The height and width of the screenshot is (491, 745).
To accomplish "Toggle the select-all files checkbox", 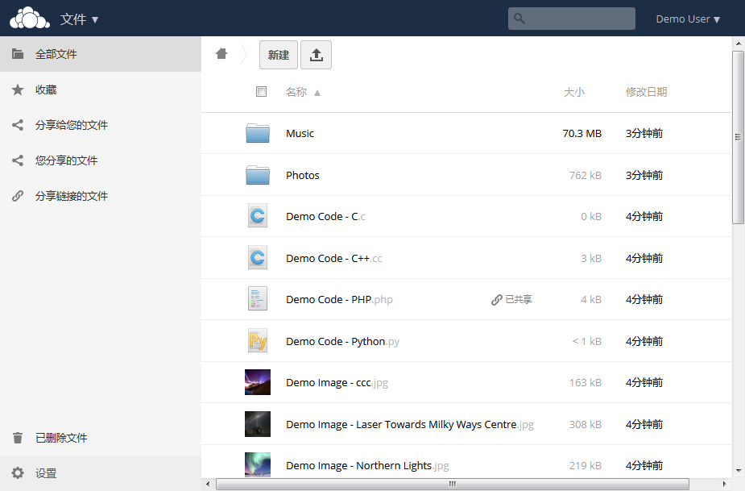I will pyautogui.click(x=261, y=92).
